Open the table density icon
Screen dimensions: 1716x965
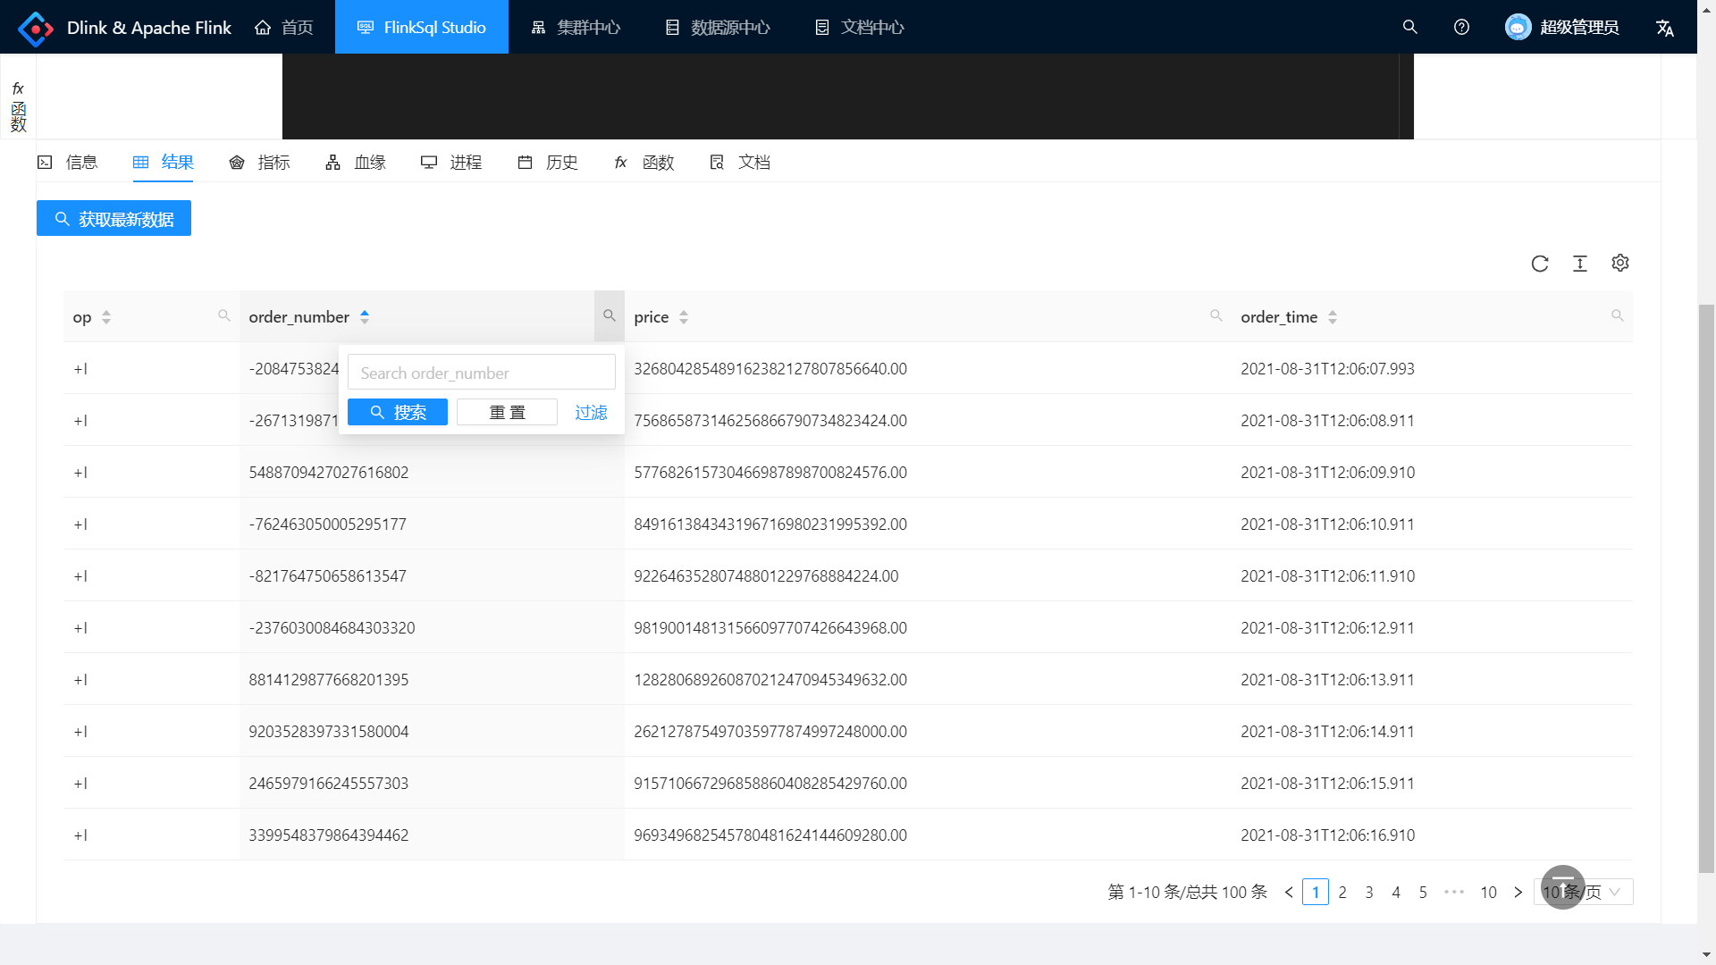coord(1579,264)
